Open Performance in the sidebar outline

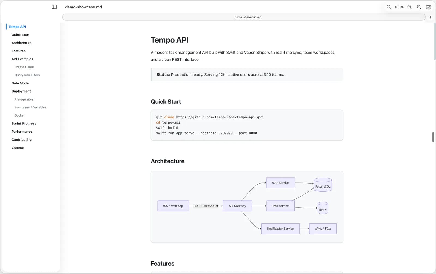(x=22, y=132)
